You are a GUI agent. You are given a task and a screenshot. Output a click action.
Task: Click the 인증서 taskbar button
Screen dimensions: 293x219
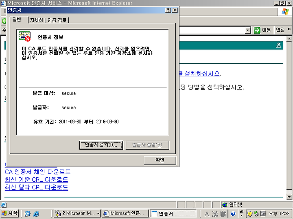(173, 213)
